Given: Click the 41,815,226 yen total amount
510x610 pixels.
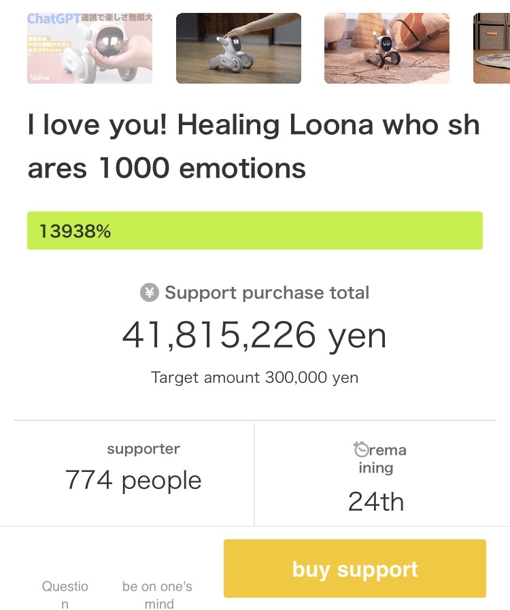Looking at the screenshot, I should coord(254,335).
